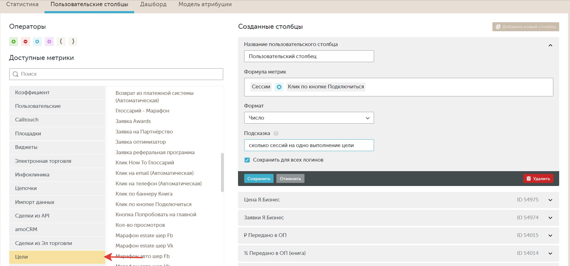Add metric Заявка оптимизатор

(x=141, y=142)
